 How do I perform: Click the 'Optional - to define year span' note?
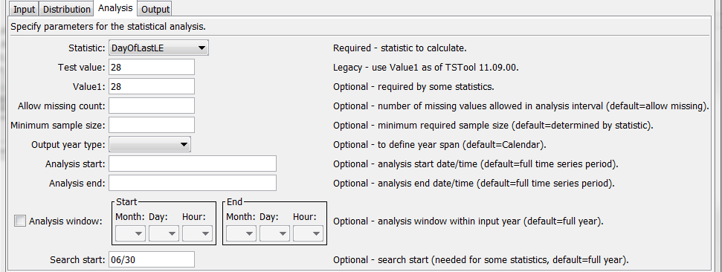point(439,145)
